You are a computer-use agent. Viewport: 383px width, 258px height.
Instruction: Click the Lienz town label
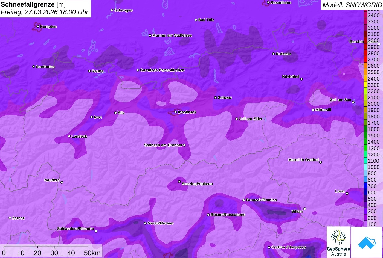coord(340,191)
